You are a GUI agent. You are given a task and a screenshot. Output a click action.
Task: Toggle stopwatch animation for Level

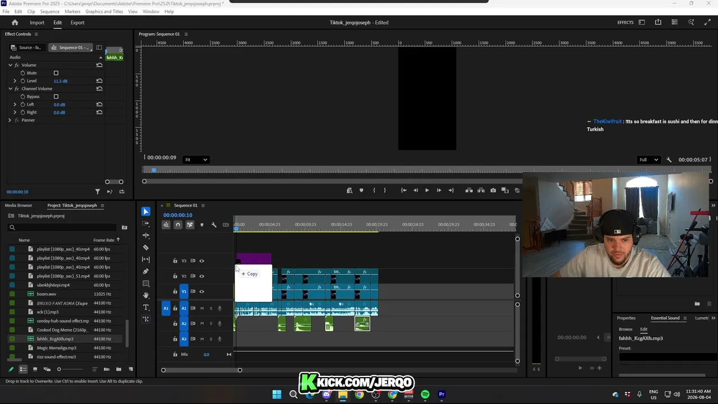[x=23, y=81]
